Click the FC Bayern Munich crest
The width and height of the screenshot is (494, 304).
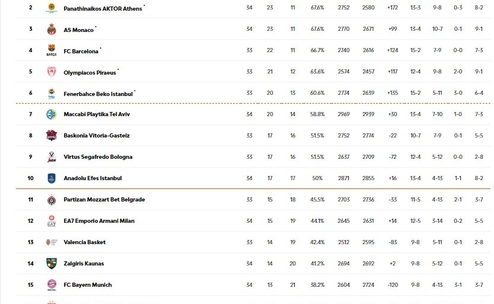(51, 285)
